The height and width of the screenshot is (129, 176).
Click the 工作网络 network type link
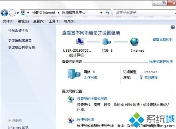(x=90, y=77)
